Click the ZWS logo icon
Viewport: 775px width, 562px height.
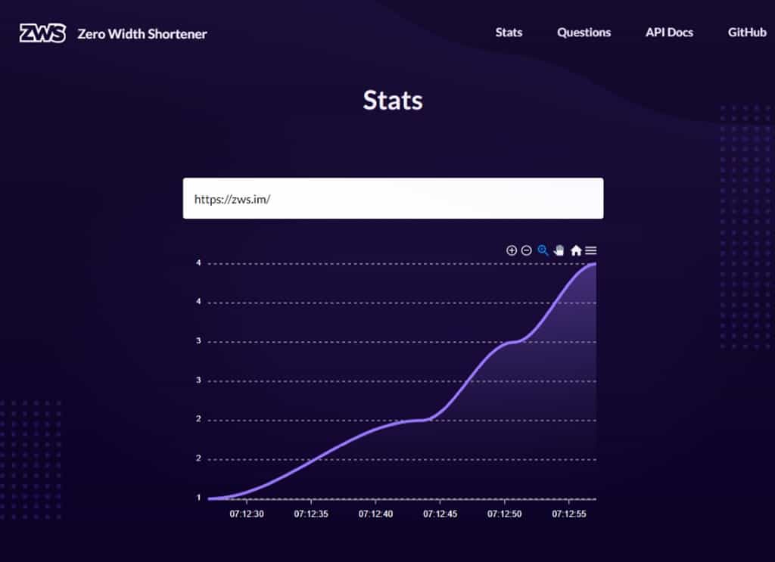(42, 33)
